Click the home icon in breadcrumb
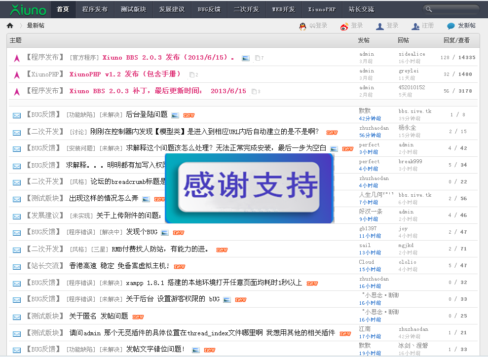 pos(10,26)
